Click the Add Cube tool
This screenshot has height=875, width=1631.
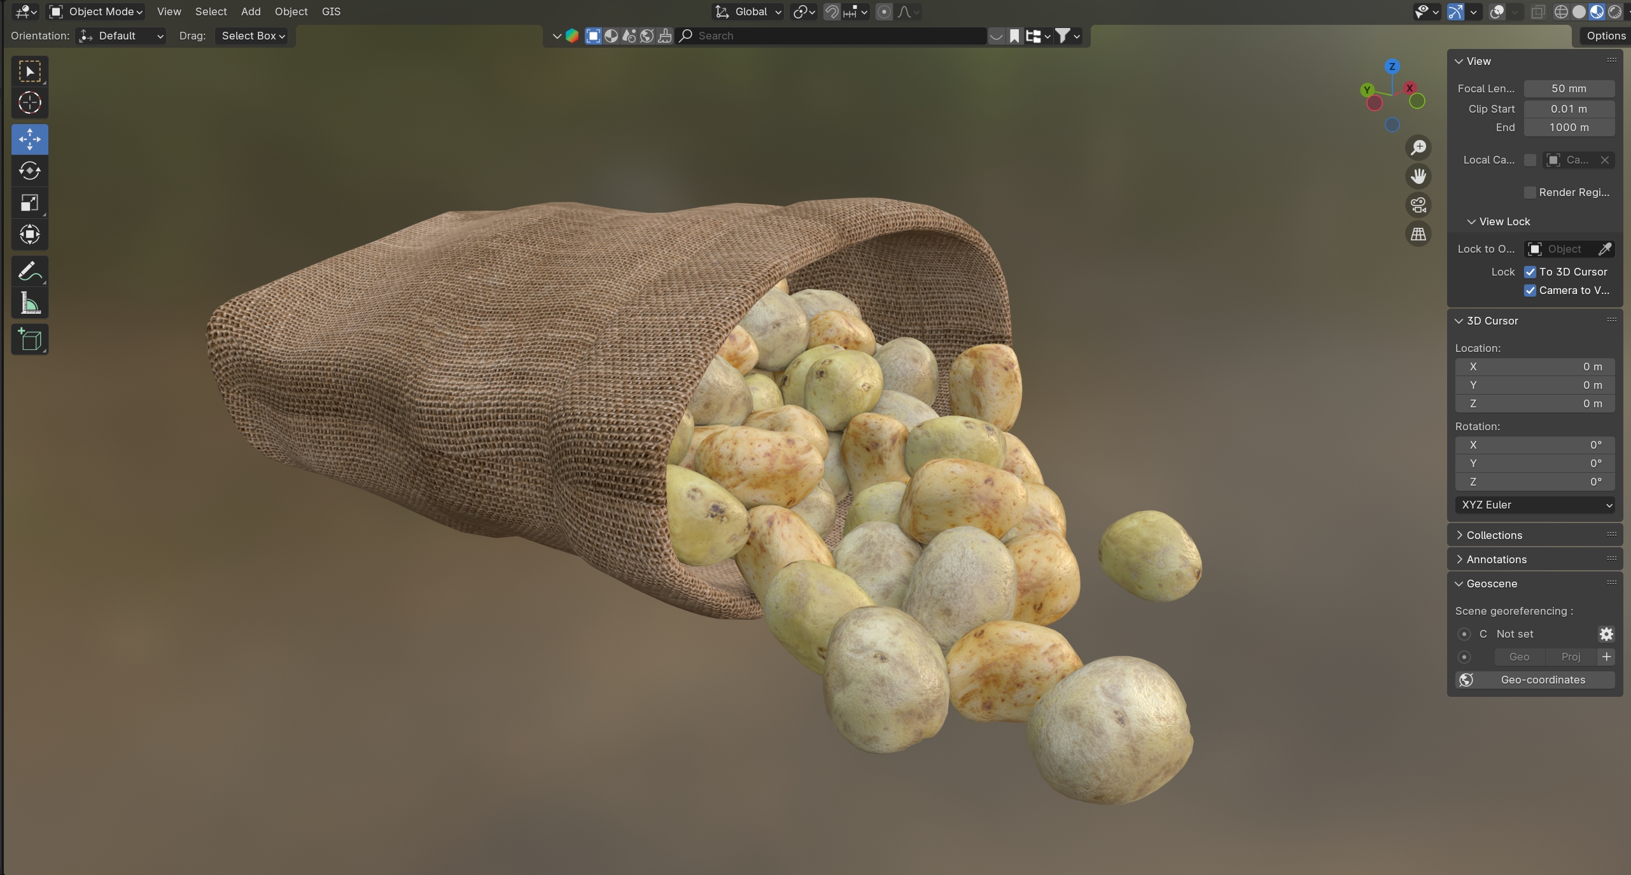[x=29, y=340]
